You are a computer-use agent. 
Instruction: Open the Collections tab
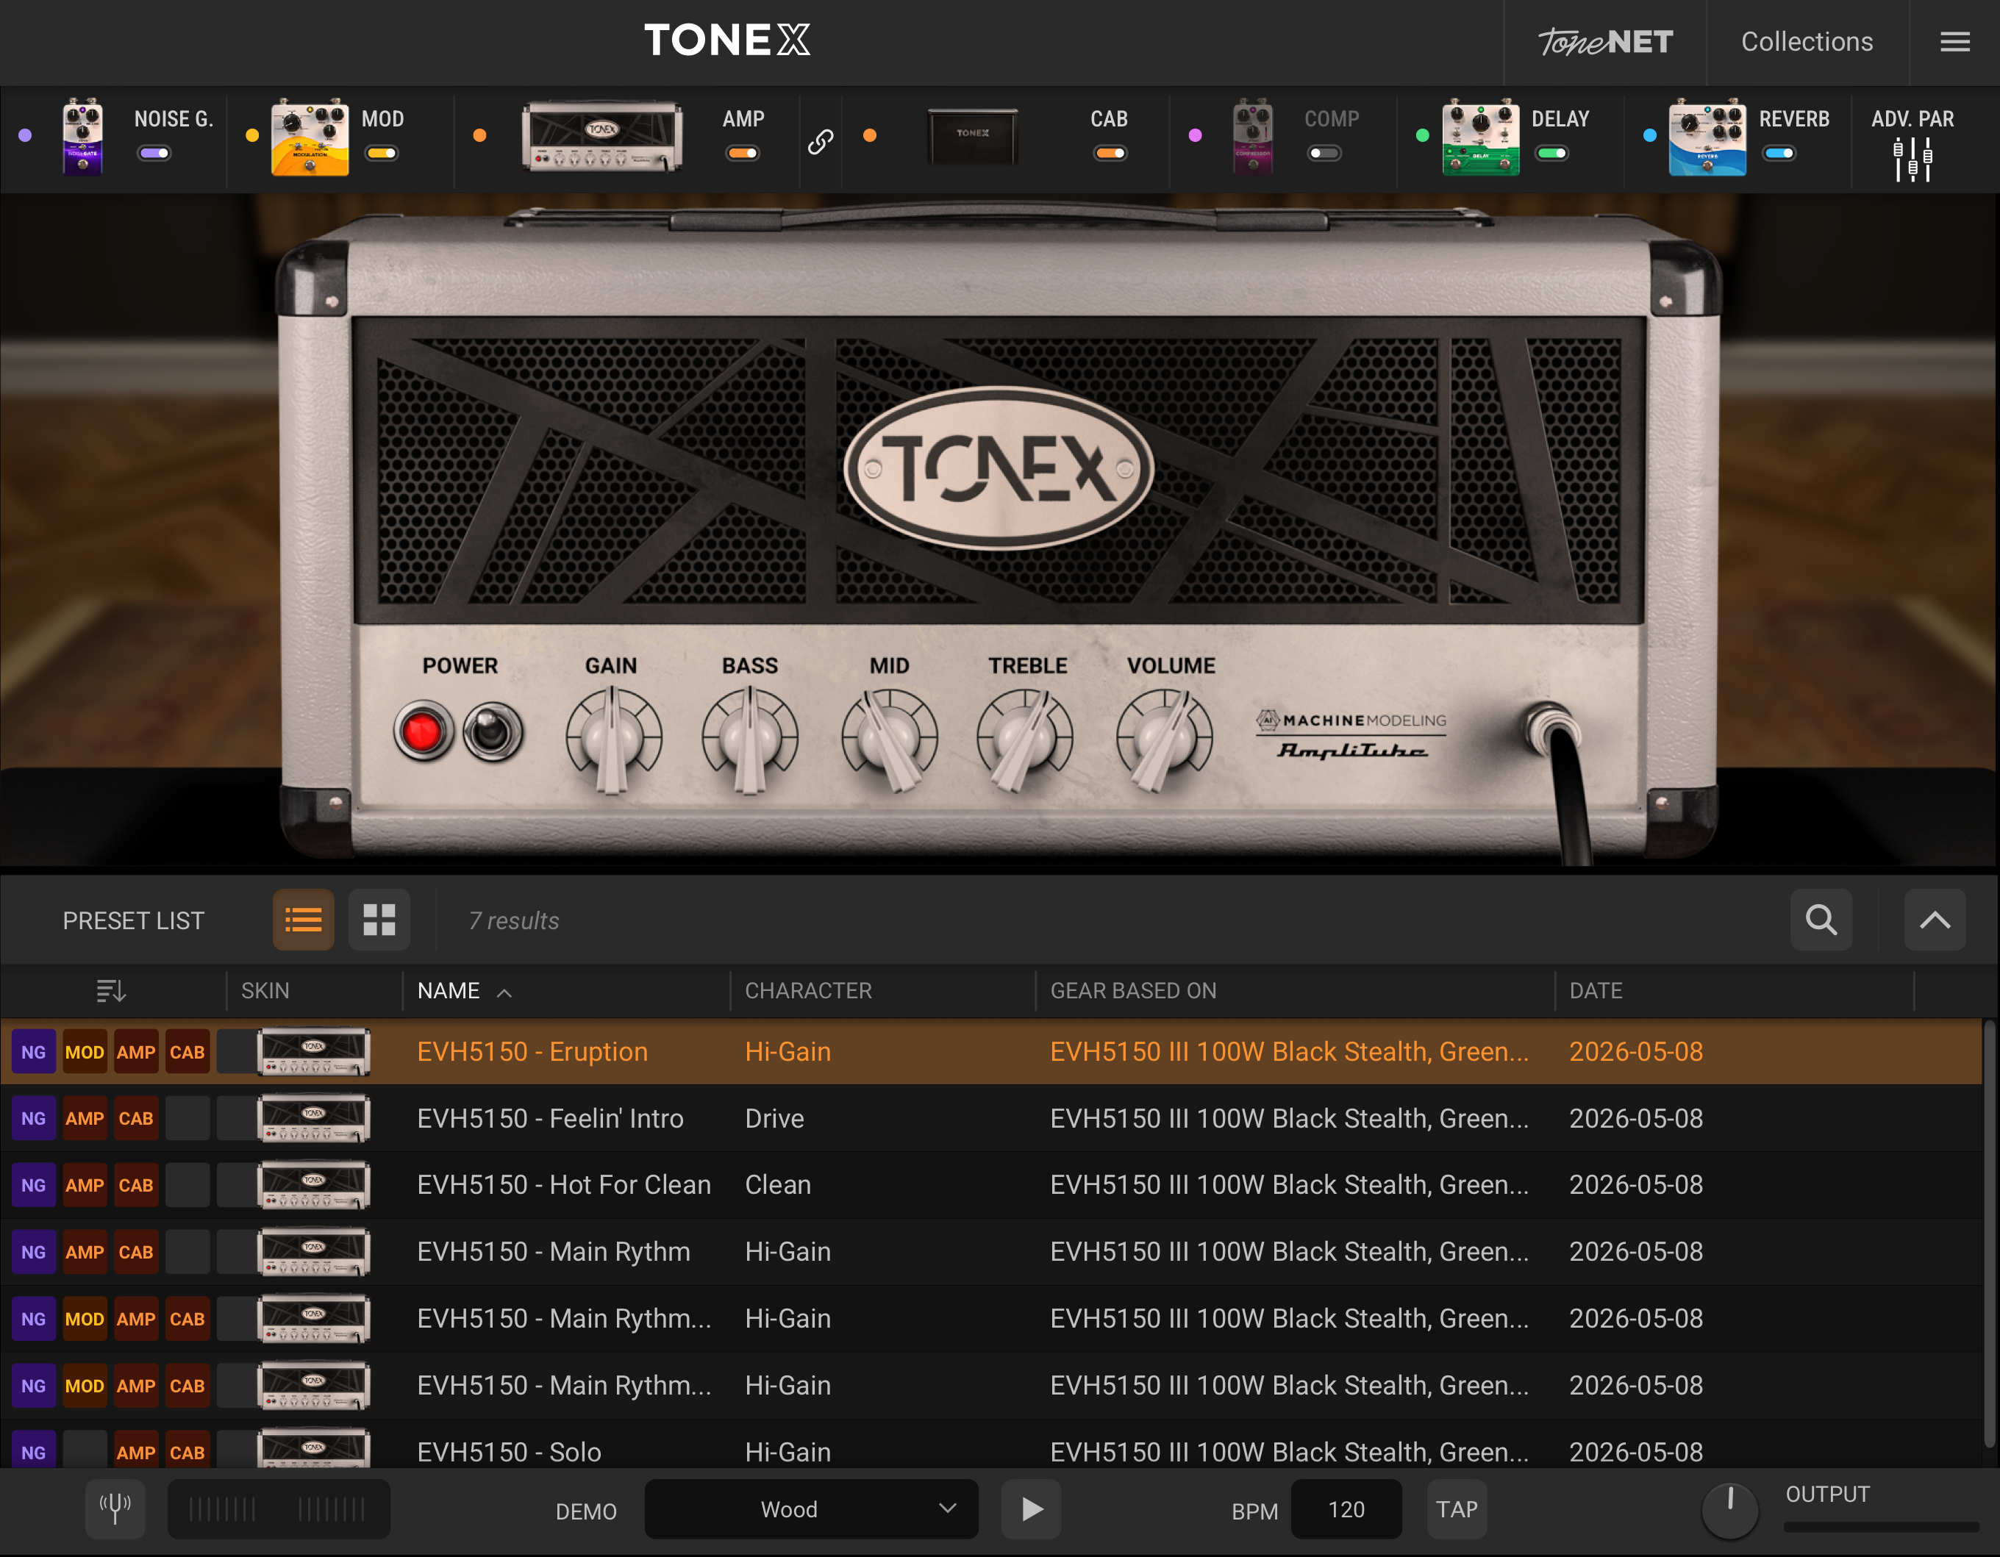[1807, 42]
